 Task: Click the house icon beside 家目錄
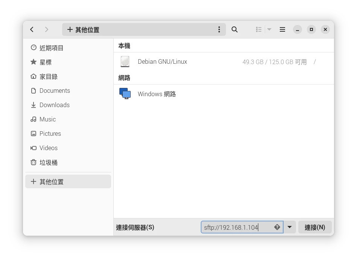point(34,76)
